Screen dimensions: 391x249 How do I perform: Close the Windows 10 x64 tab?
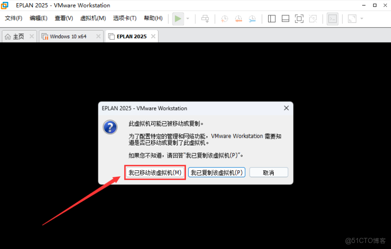[x=98, y=36]
